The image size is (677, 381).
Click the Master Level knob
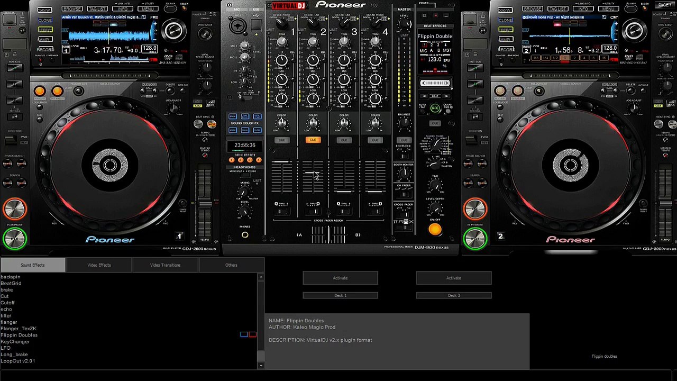tap(405, 24)
